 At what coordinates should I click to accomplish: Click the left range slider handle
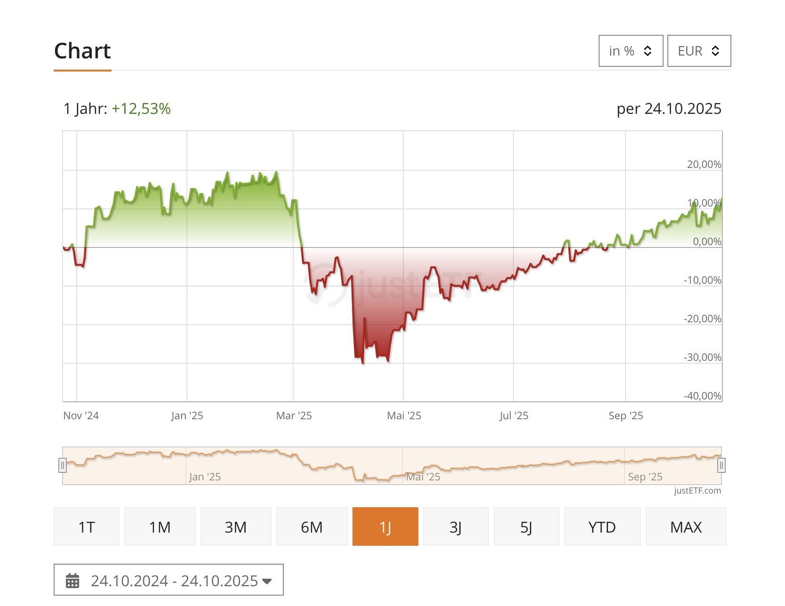tap(63, 465)
